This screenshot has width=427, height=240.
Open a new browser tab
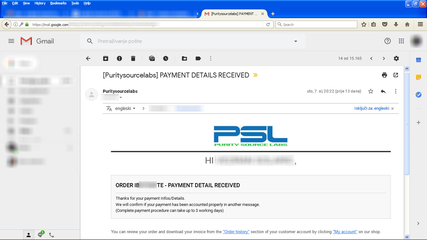(x=273, y=14)
